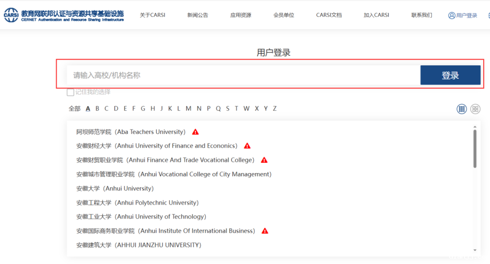Click the institution name search field

coord(243,75)
